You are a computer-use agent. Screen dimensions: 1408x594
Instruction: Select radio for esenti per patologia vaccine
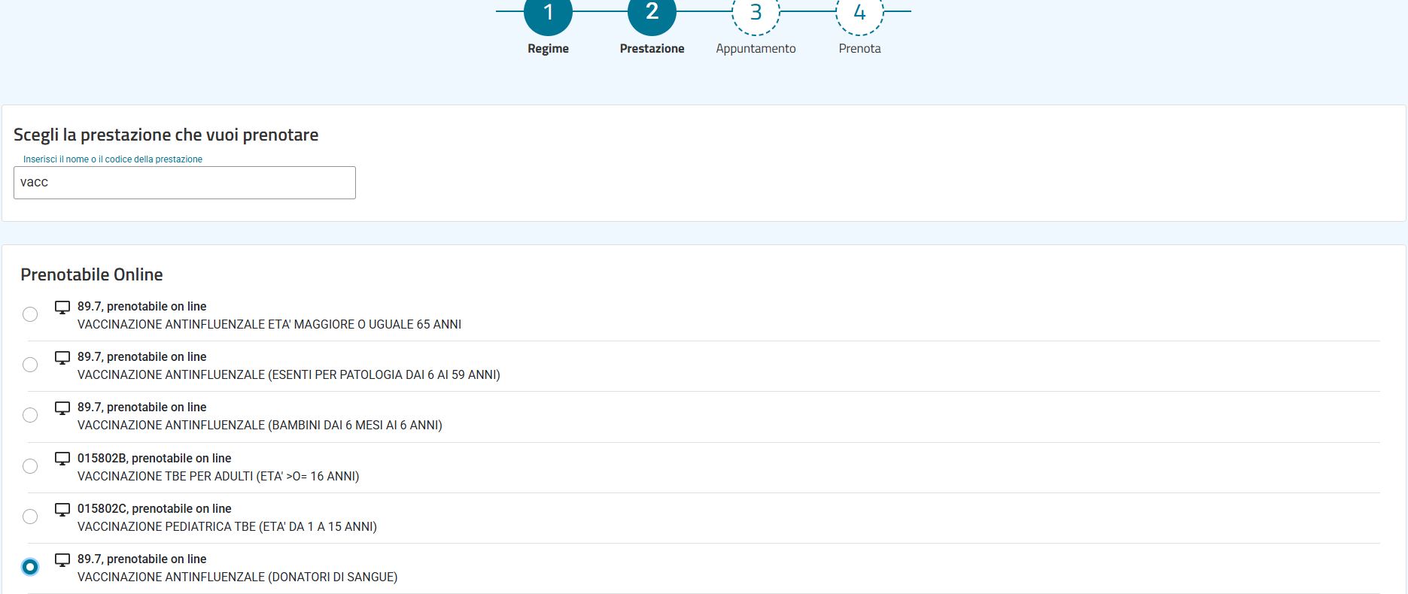30,365
